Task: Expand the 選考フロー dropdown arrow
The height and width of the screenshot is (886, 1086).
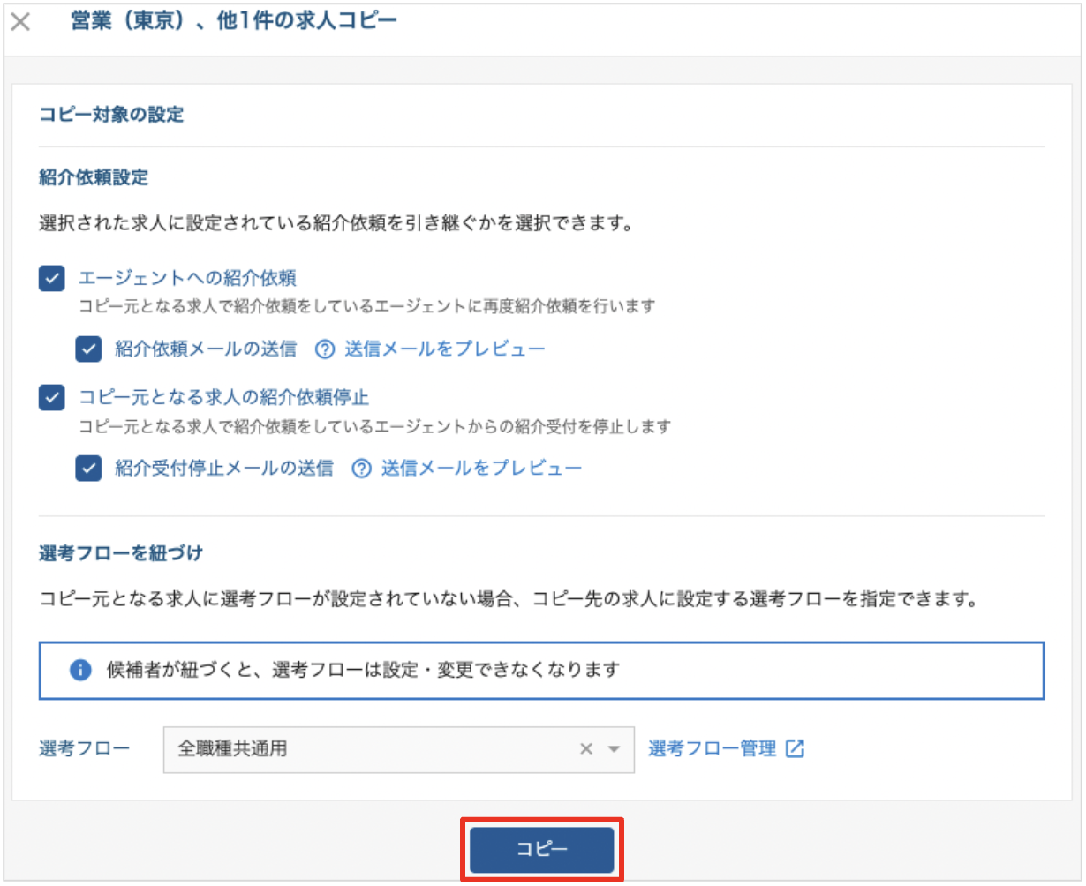Action: [x=615, y=749]
